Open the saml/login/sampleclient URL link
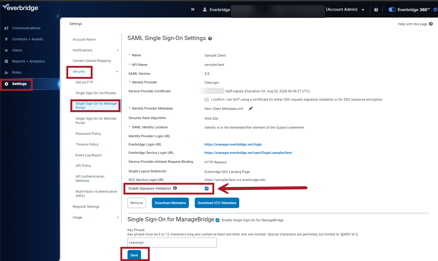The image size is (438, 261). pyautogui.click(x=248, y=153)
